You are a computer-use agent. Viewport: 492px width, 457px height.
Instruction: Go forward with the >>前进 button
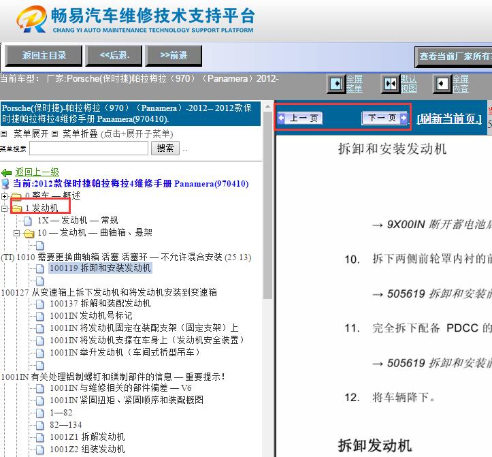(174, 56)
